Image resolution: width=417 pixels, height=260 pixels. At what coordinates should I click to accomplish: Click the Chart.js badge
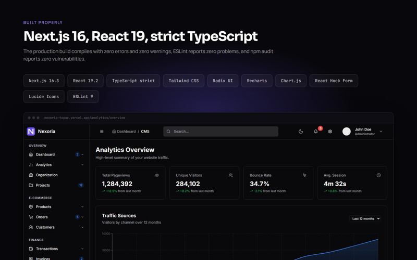pos(291,81)
